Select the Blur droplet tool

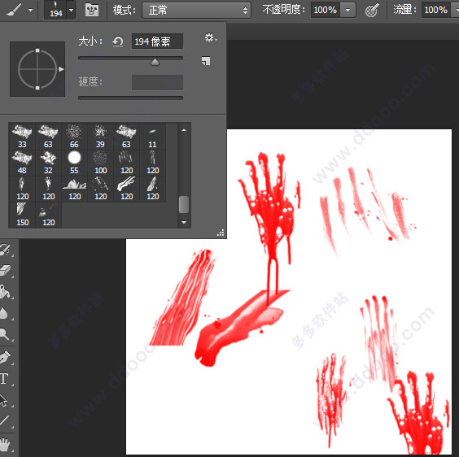(3, 313)
